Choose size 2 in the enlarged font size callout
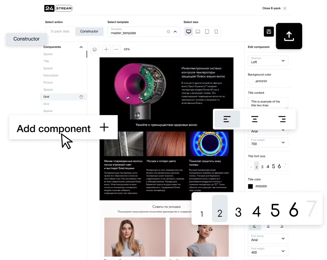Image resolution: width=327 pixels, height=260 pixels. 220,209
